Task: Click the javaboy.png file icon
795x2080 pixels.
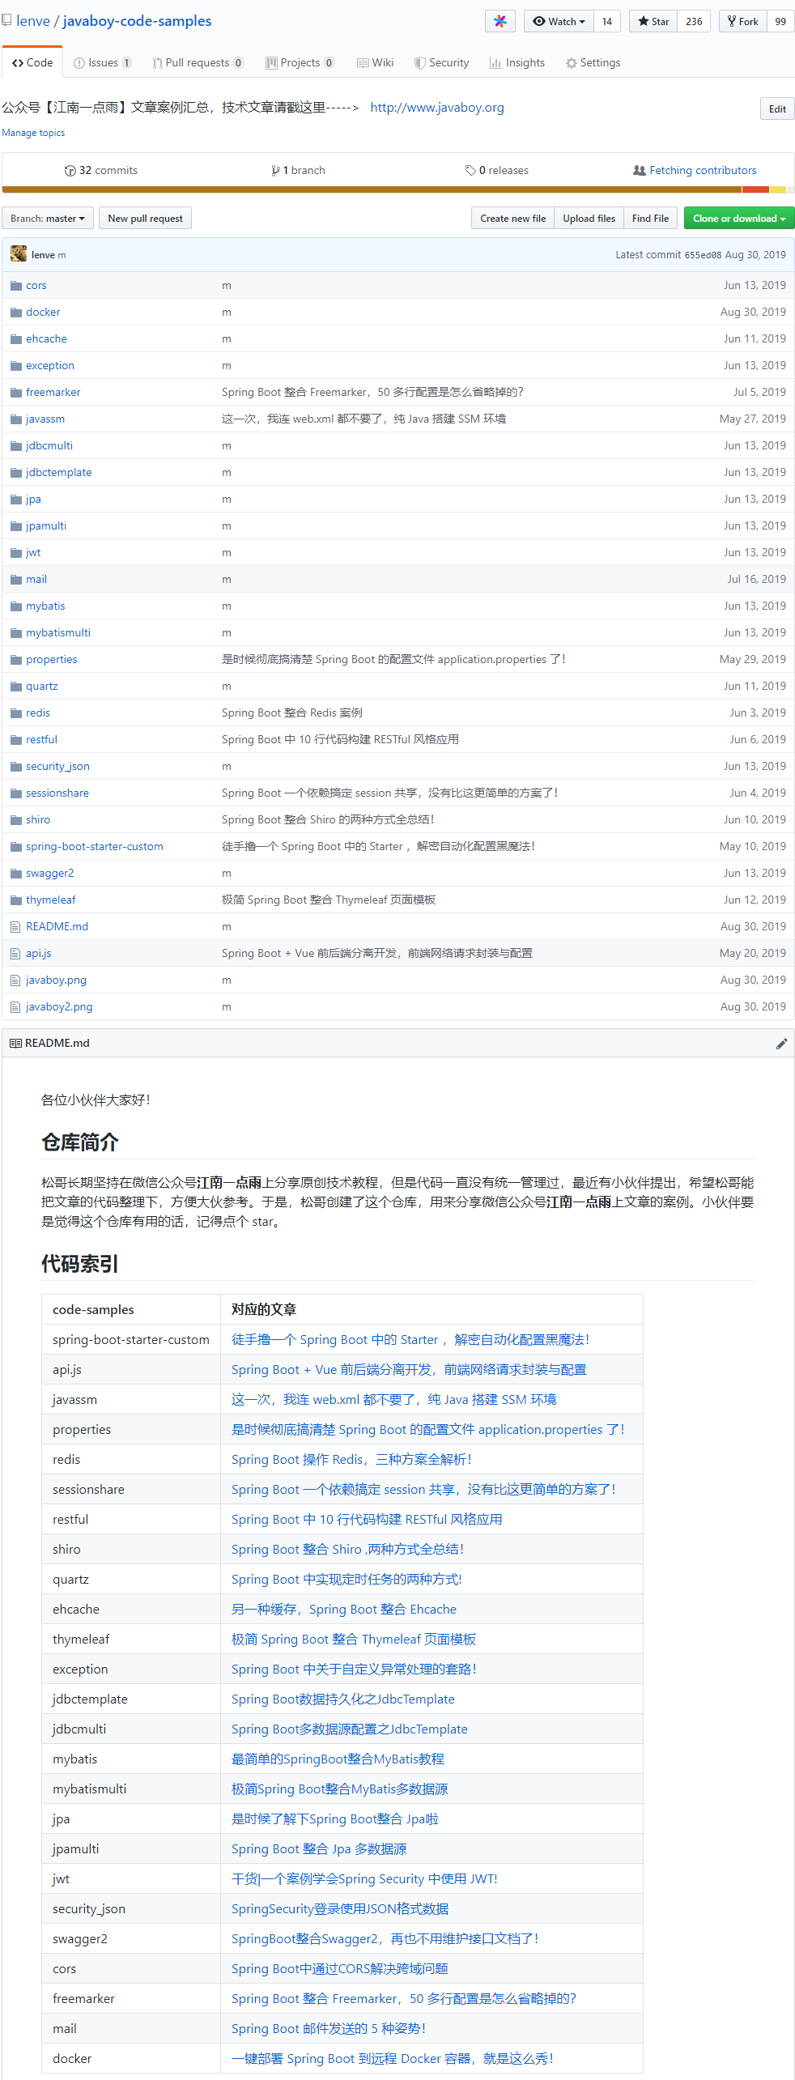Action: (x=15, y=980)
